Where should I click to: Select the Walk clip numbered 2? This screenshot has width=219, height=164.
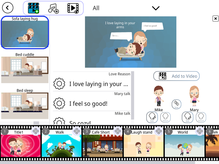[62, 143]
